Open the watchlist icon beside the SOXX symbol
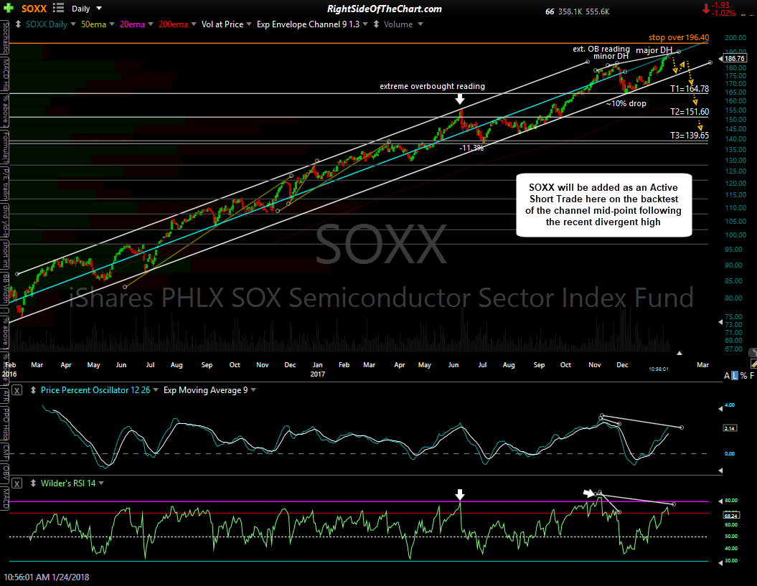Image resolution: width=757 pixels, height=586 pixels. click(x=57, y=9)
